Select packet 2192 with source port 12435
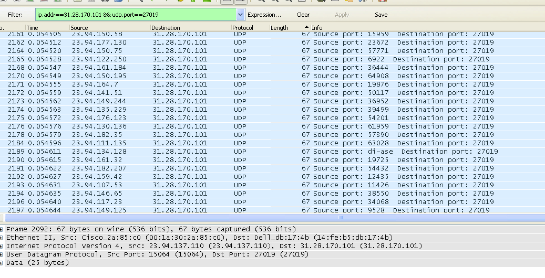Viewport: 545px width, 278px height. pos(272,177)
